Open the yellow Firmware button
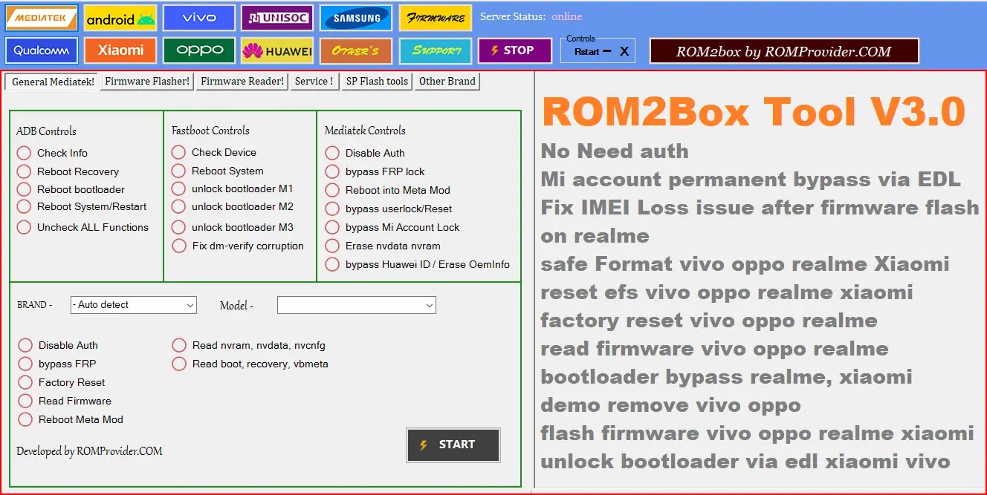The width and height of the screenshot is (987, 495). click(x=435, y=18)
